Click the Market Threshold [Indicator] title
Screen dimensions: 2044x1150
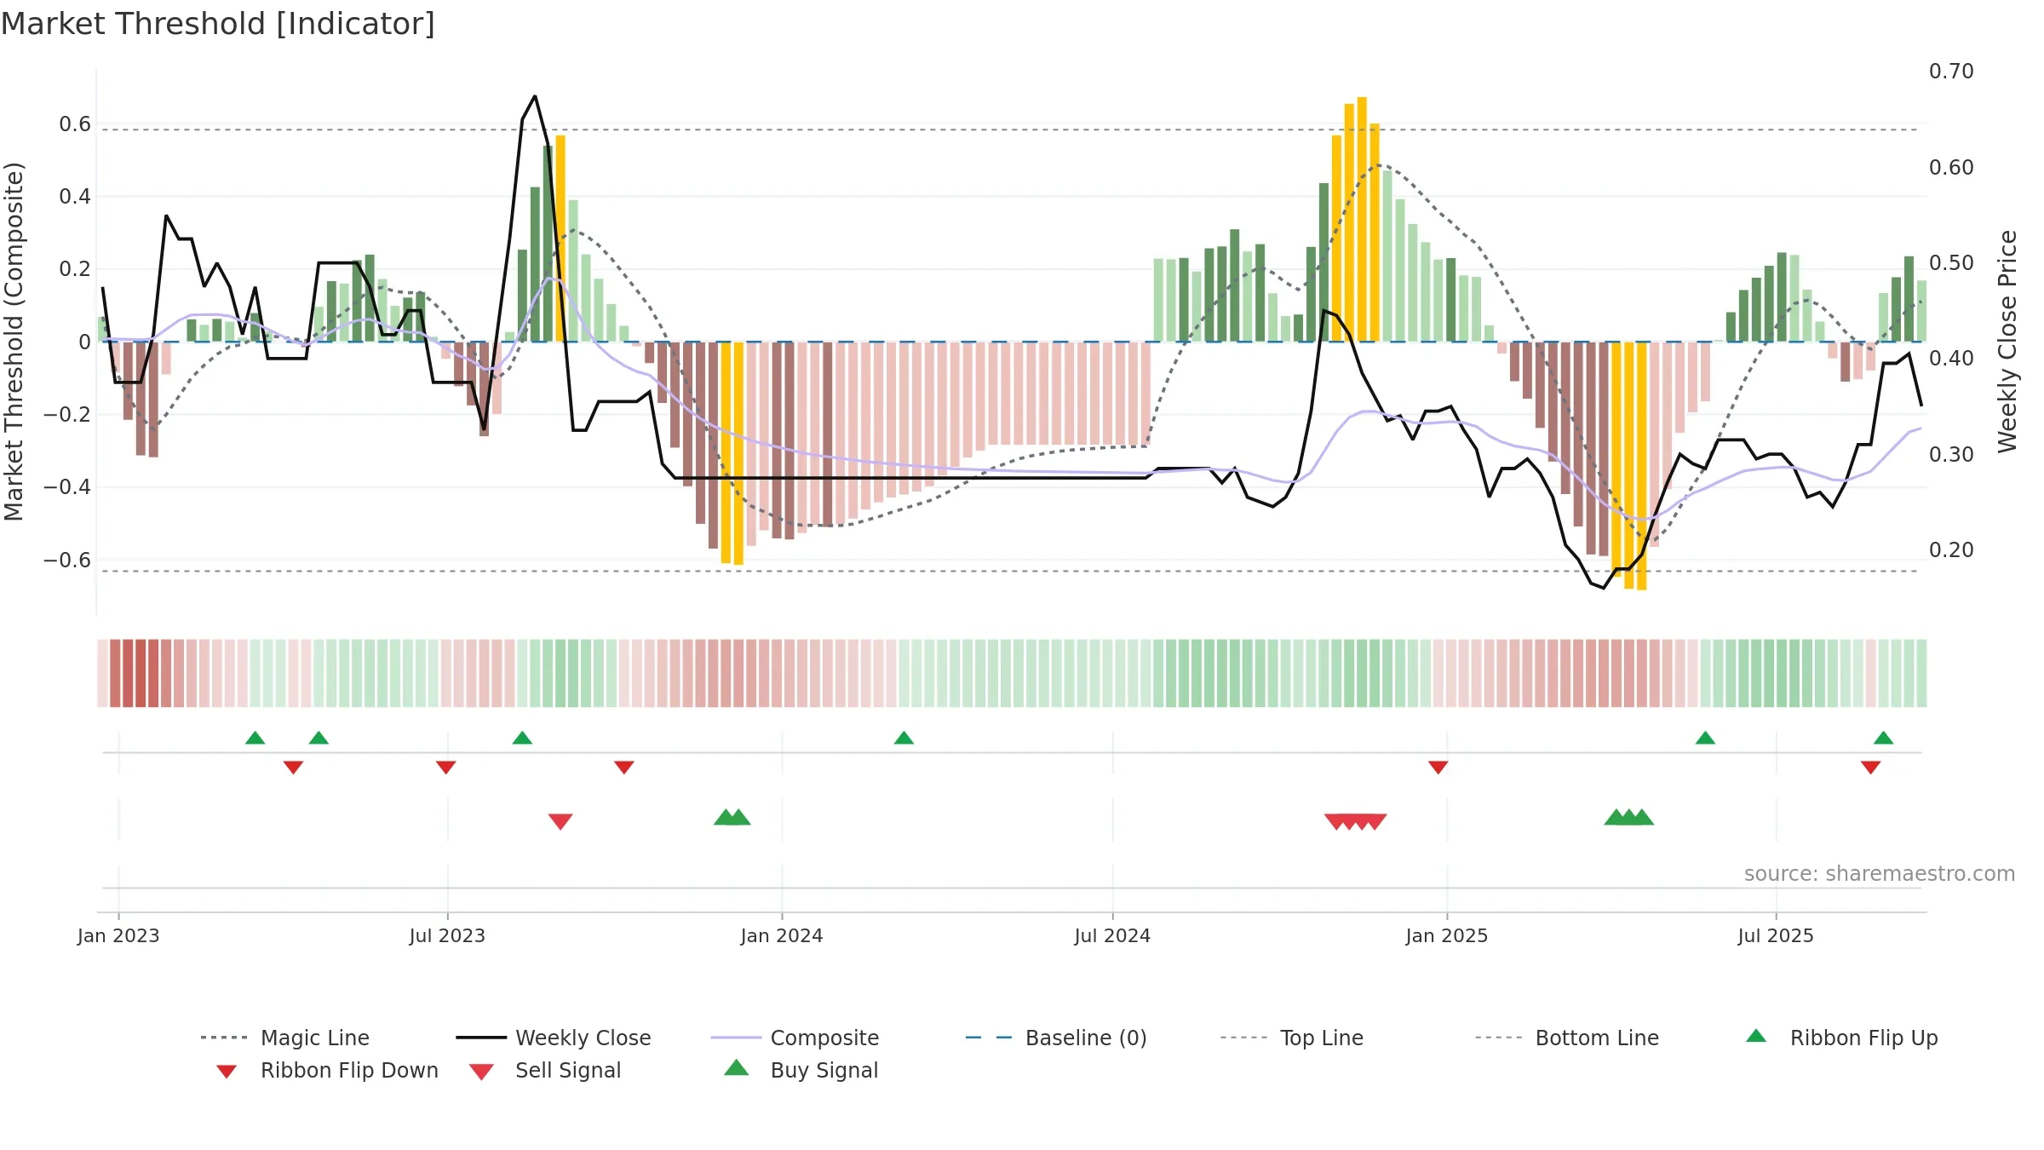[218, 24]
